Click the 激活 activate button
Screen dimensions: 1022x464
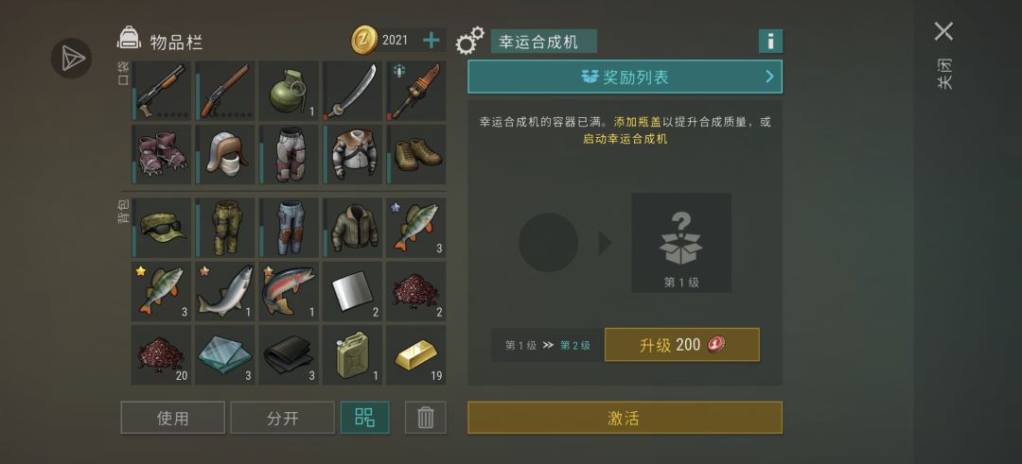pos(626,418)
